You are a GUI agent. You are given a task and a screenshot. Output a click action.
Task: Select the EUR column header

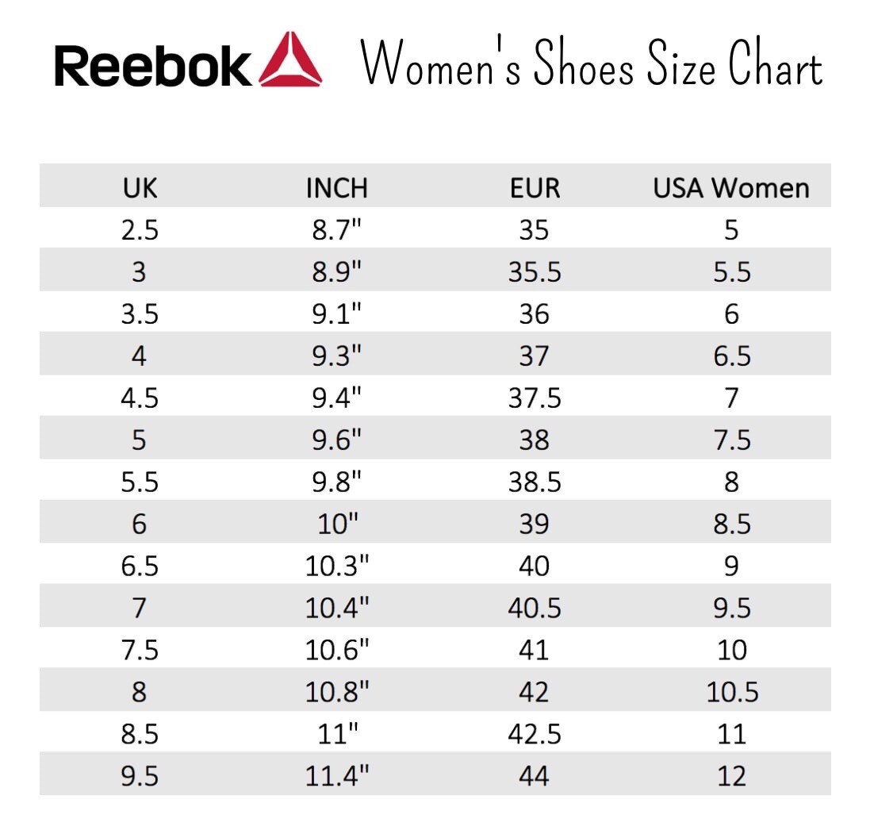point(534,189)
